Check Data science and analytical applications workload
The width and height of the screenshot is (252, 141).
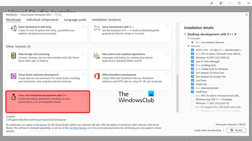(x=167, y=54)
